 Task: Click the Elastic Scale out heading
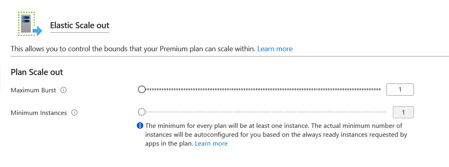click(x=79, y=25)
